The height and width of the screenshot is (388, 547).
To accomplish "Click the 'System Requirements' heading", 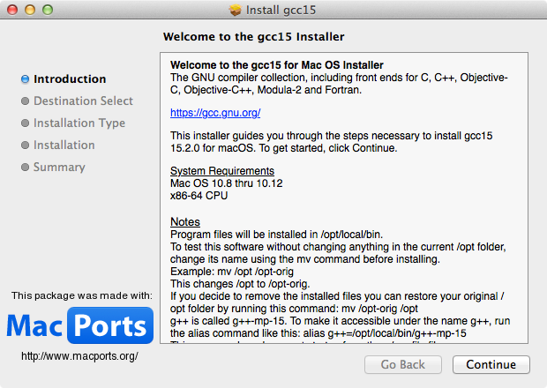I will click(222, 171).
